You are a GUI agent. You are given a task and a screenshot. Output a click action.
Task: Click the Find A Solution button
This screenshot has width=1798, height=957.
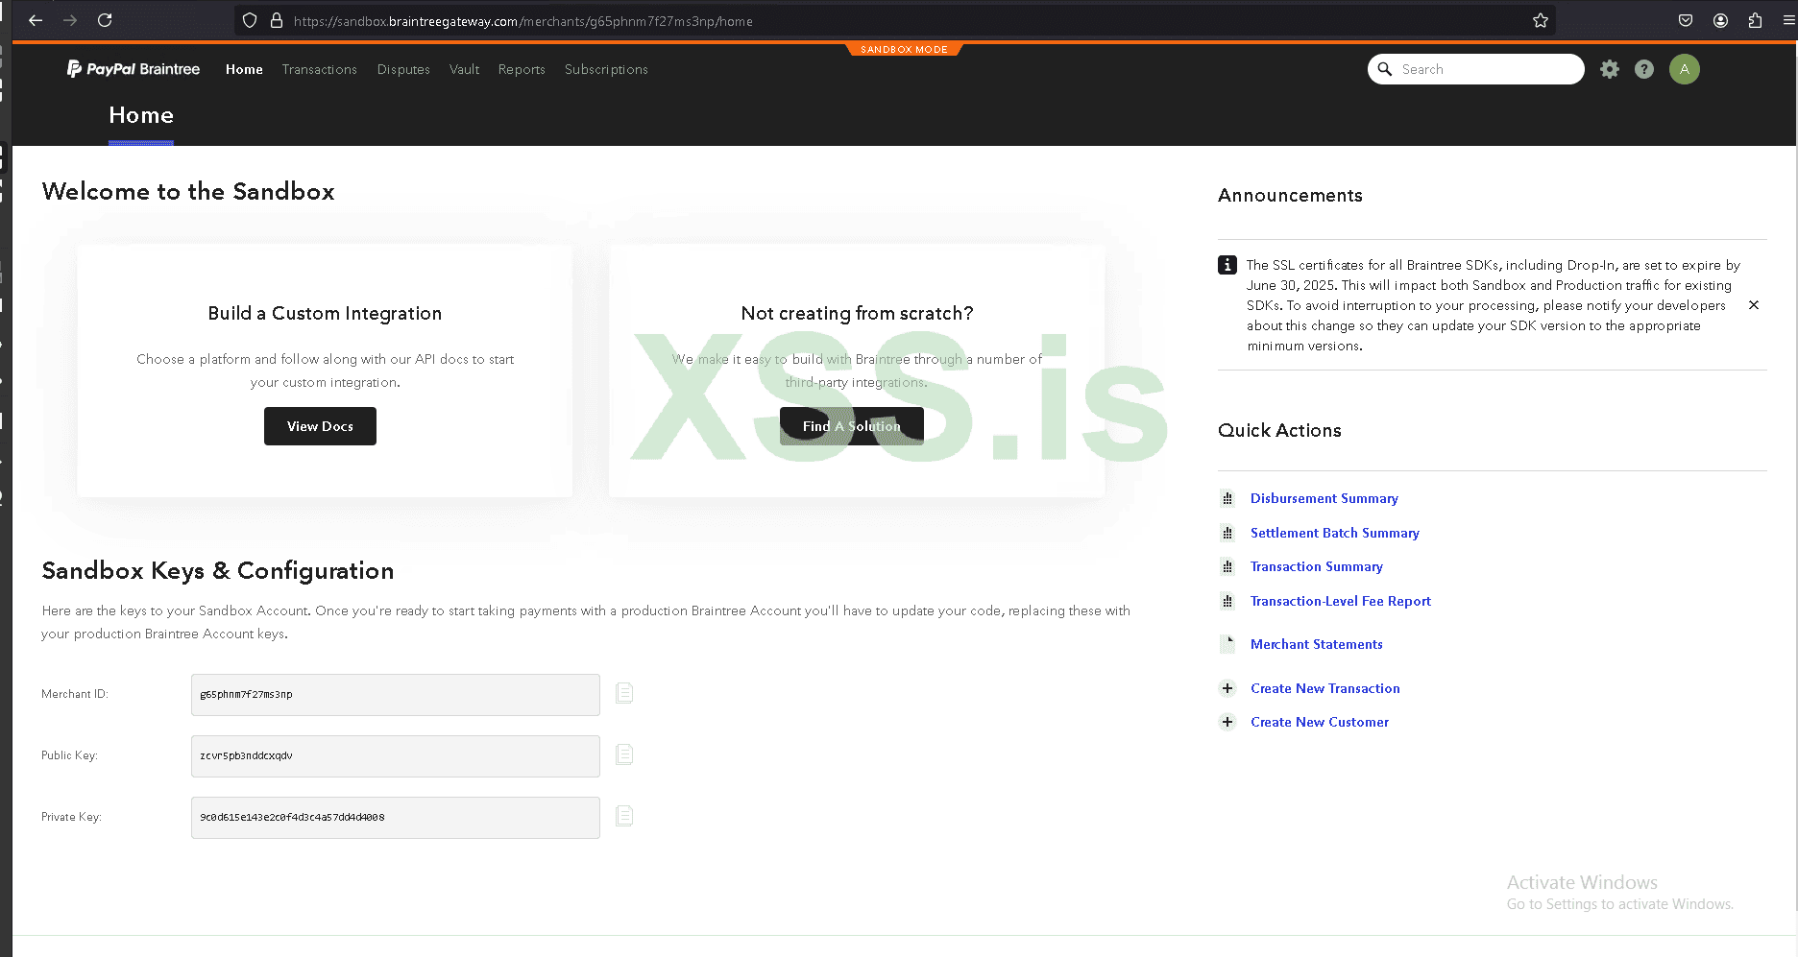[852, 426]
